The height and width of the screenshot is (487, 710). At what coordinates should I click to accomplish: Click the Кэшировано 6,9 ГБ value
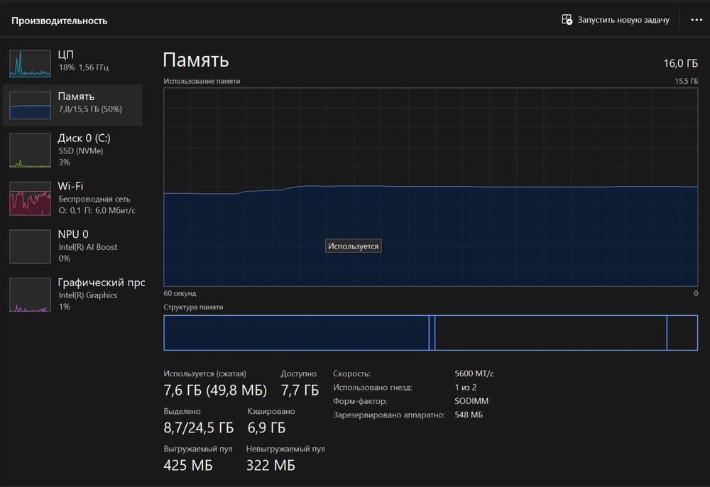(x=266, y=427)
